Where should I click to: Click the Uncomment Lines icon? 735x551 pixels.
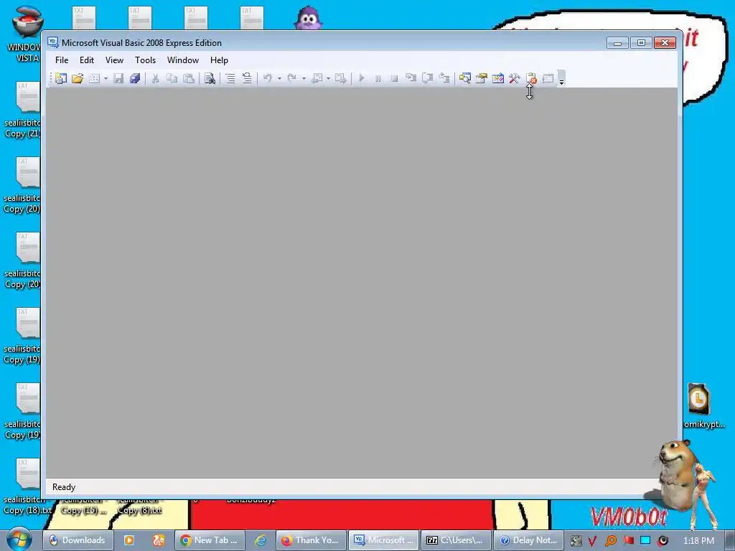click(247, 78)
